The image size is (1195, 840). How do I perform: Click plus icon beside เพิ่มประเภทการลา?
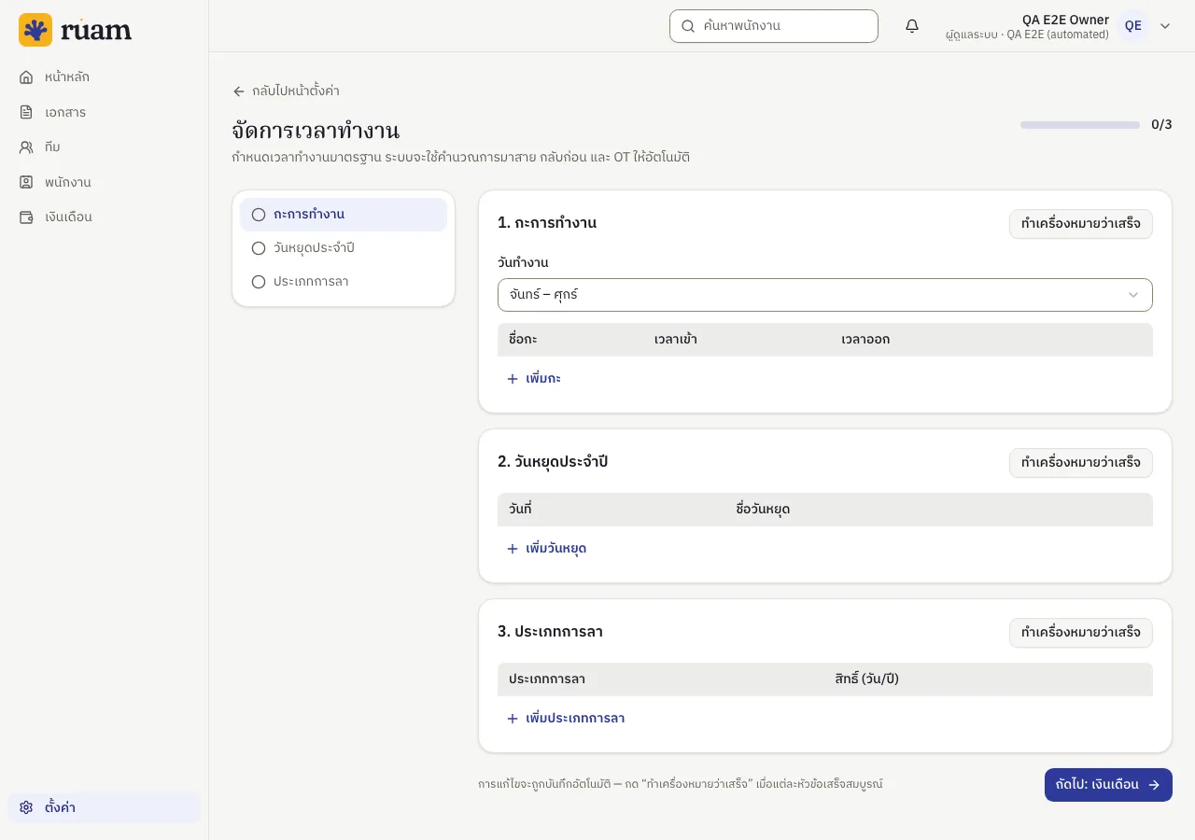click(512, 719)
